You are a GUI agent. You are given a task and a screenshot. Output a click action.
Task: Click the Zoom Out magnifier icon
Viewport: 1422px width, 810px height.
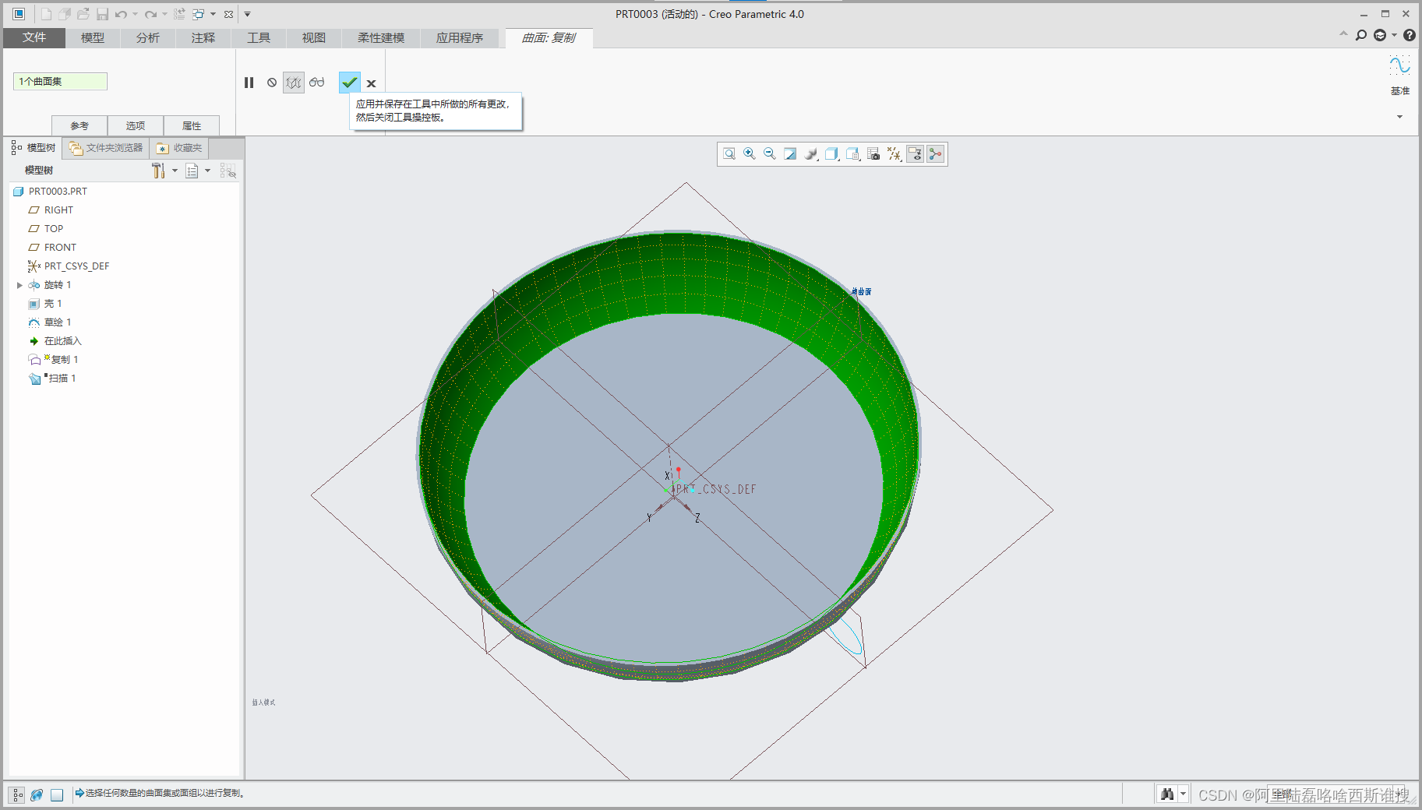click(x=770, y=154)
